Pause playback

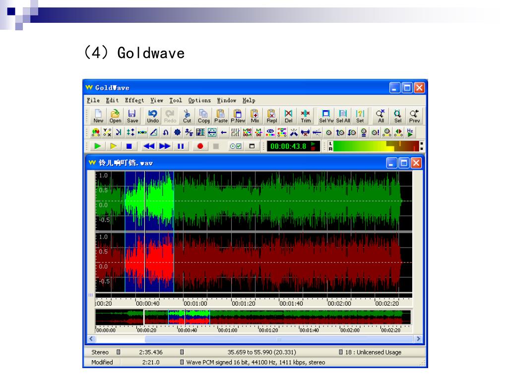click(x=181, y=146)
